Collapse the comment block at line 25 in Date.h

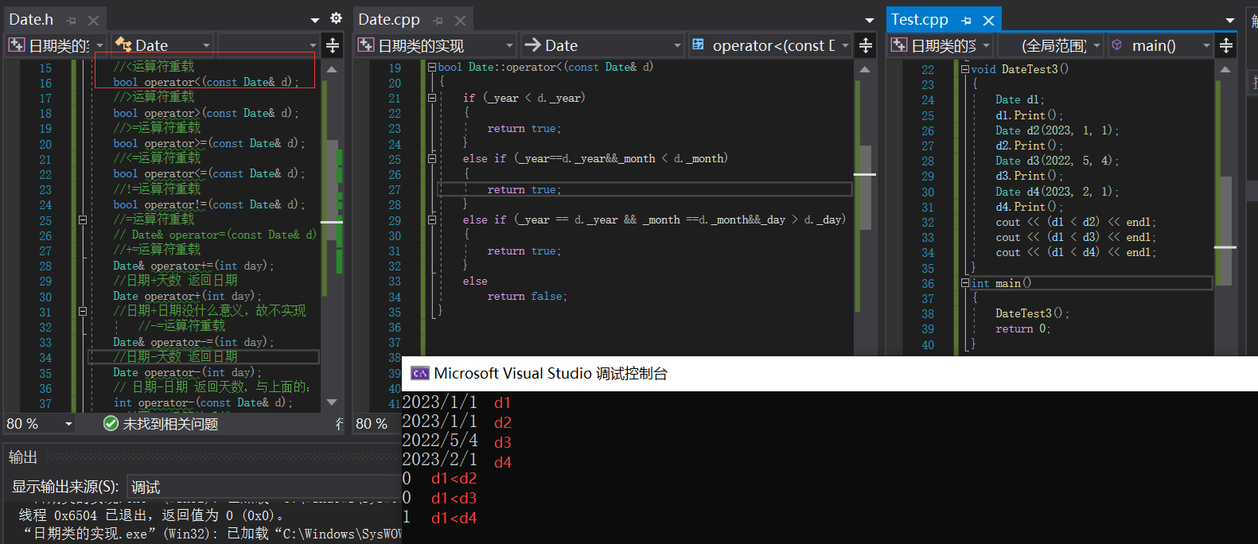(x=83, y=220)
